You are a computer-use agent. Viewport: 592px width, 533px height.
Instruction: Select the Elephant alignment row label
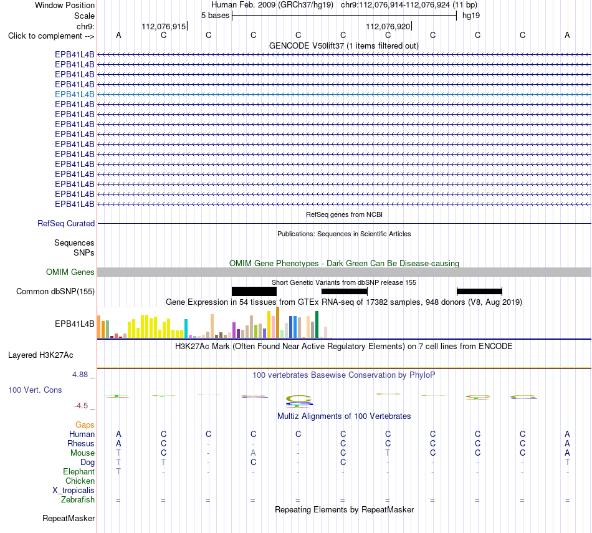(x=79, y=472)
